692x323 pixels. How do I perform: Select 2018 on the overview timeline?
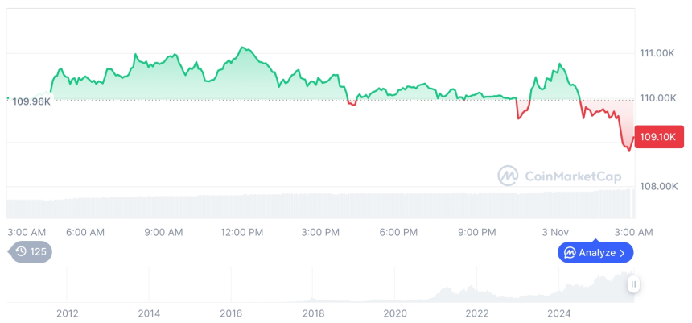coord(313,313)
